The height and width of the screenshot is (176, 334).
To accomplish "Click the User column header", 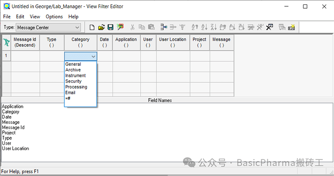I will tap(148, 43).
